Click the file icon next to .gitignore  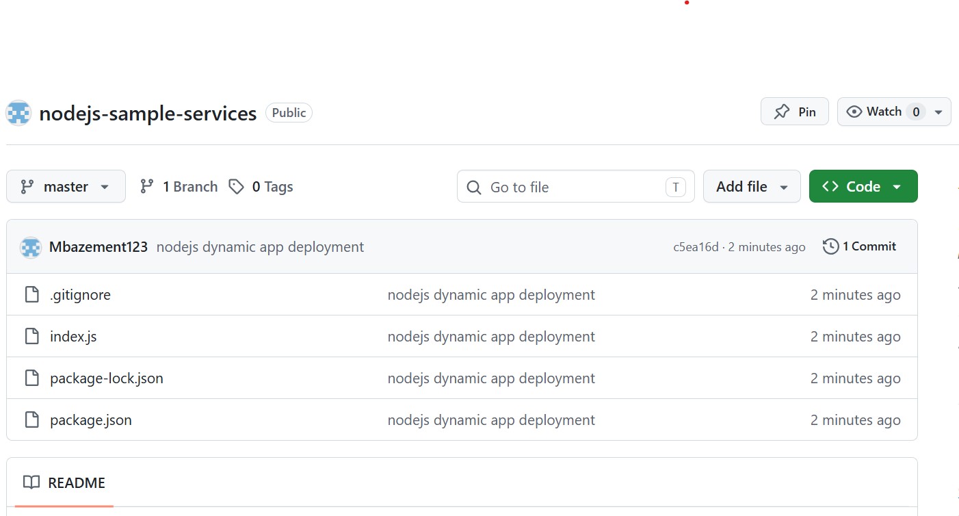[31, 295]
